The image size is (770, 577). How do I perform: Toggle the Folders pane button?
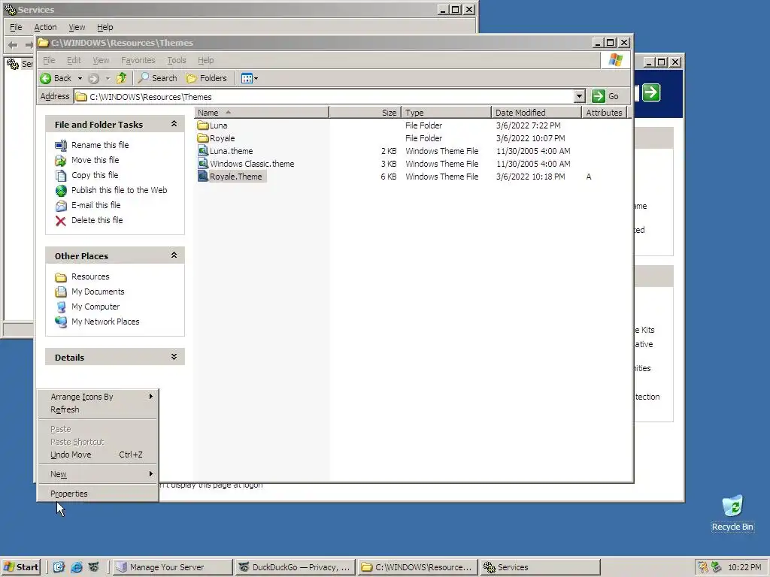coord(207,78)
